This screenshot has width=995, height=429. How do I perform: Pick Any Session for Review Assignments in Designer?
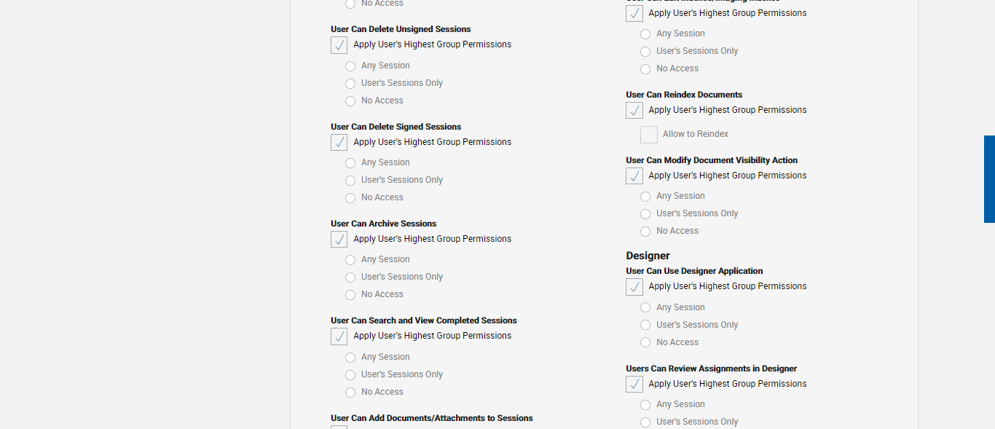[x=645, y=405]
